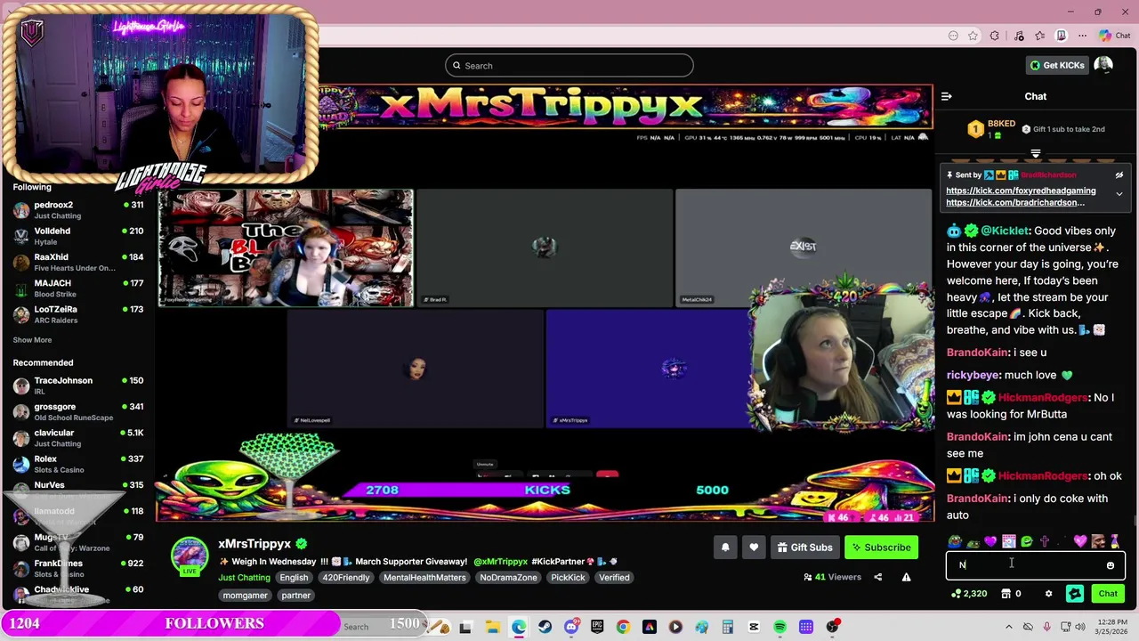Screen dimensions: 1139x641
Task: Open Copilot Chat in browser toolbar
Action: tap(1115, 36)
